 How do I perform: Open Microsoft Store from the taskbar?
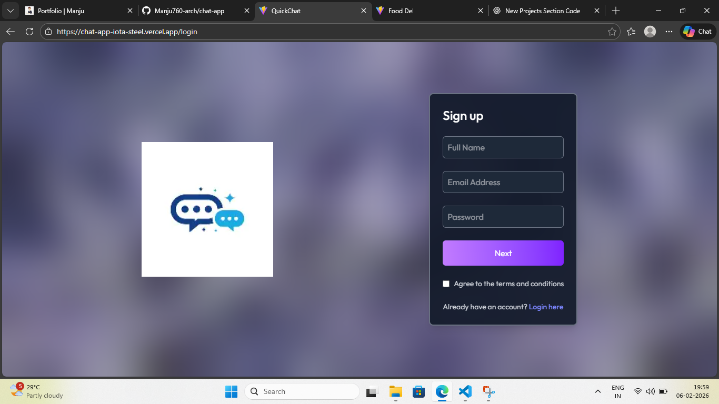pyautogui.click(x=418, y=391)
